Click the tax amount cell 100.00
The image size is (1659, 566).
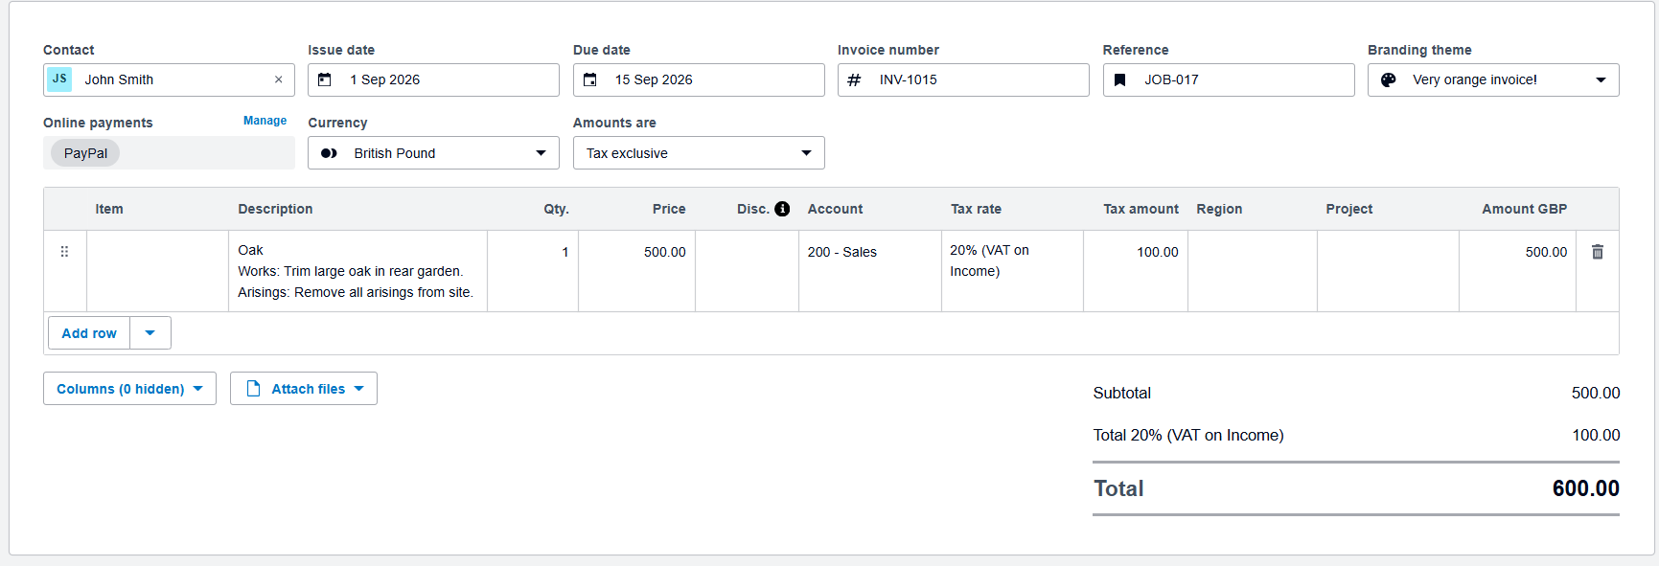pos(1136,271)
